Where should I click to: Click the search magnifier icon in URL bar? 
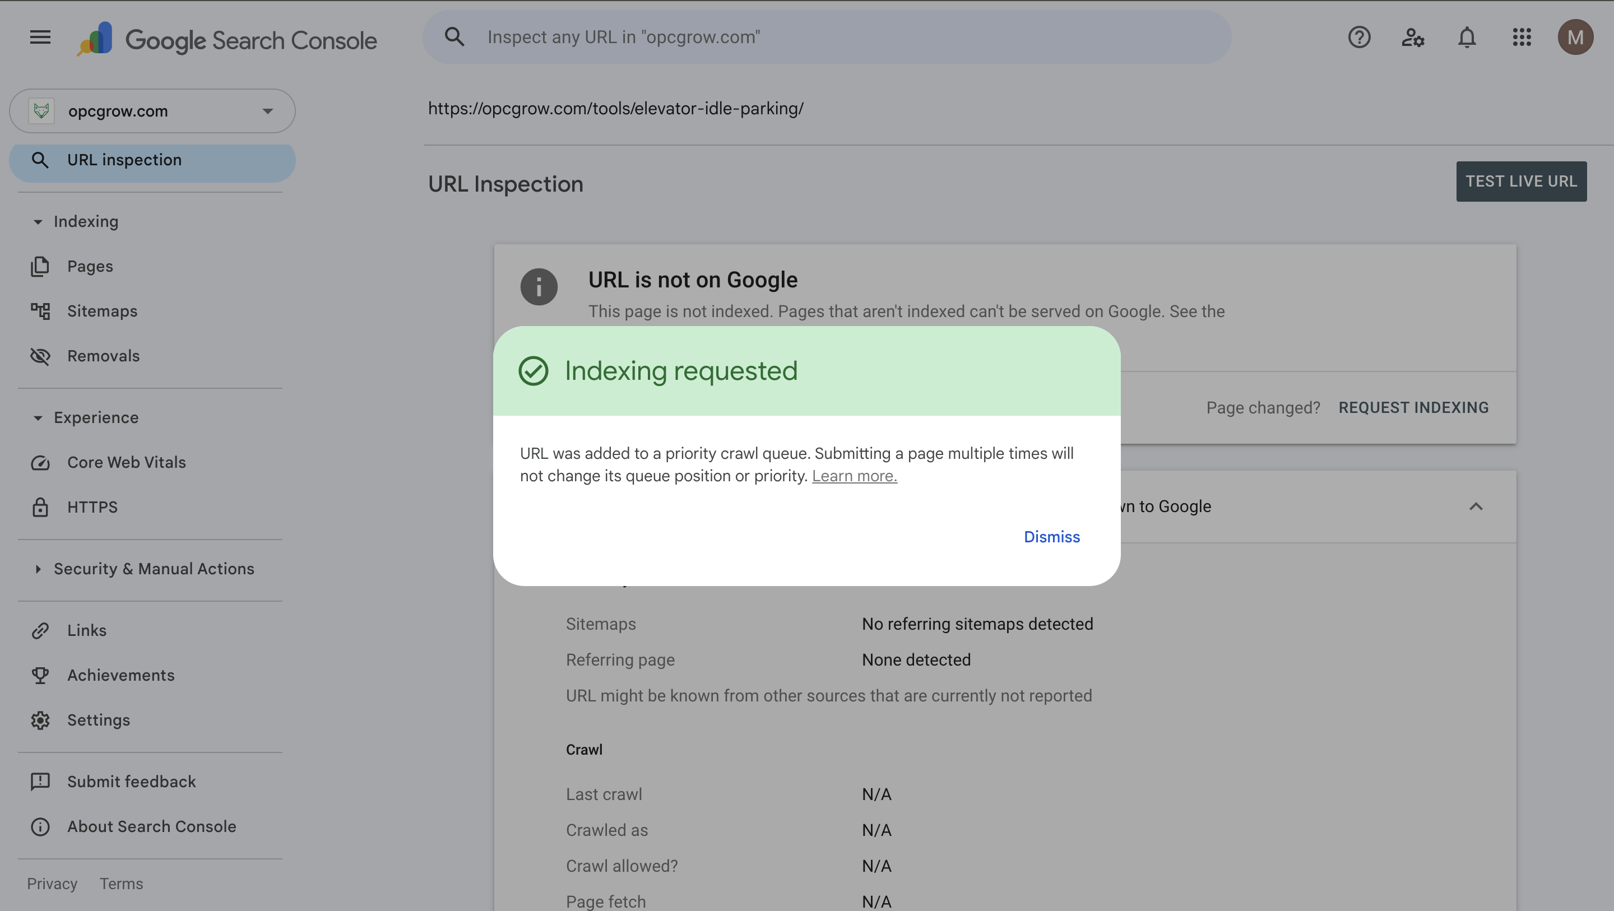click(x=454, y=37)
